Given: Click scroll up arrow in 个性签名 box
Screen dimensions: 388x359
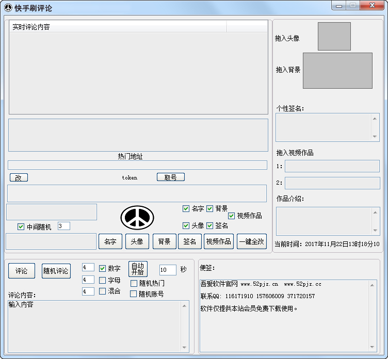Looking at the screenshot, I should pyautogui.click(x=375, y=119).
